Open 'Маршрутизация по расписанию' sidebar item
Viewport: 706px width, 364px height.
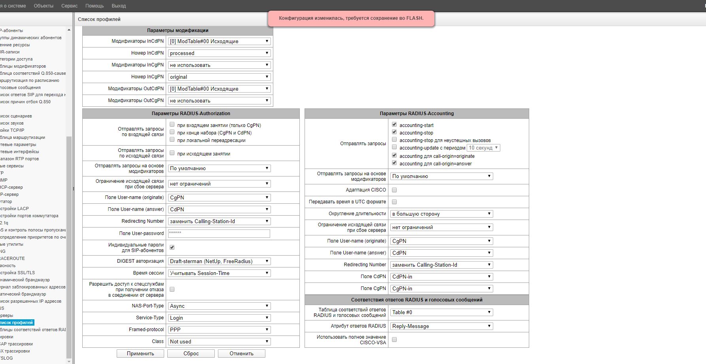[x=30, y=80]
